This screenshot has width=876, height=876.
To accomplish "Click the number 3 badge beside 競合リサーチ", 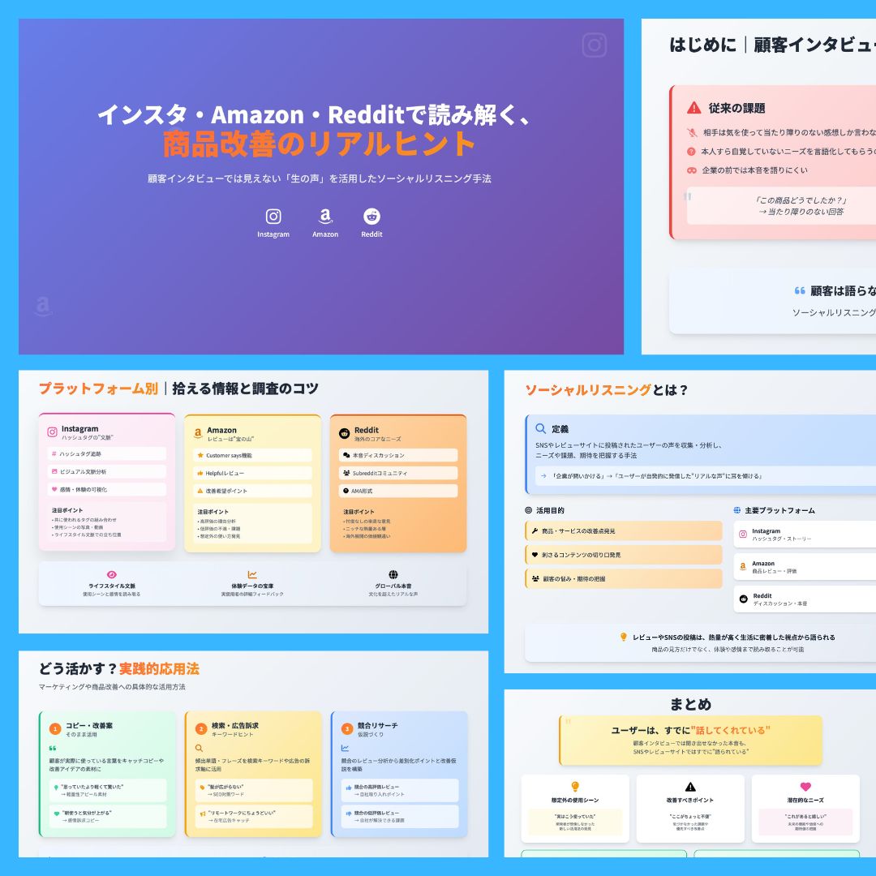I will point(347,728).
